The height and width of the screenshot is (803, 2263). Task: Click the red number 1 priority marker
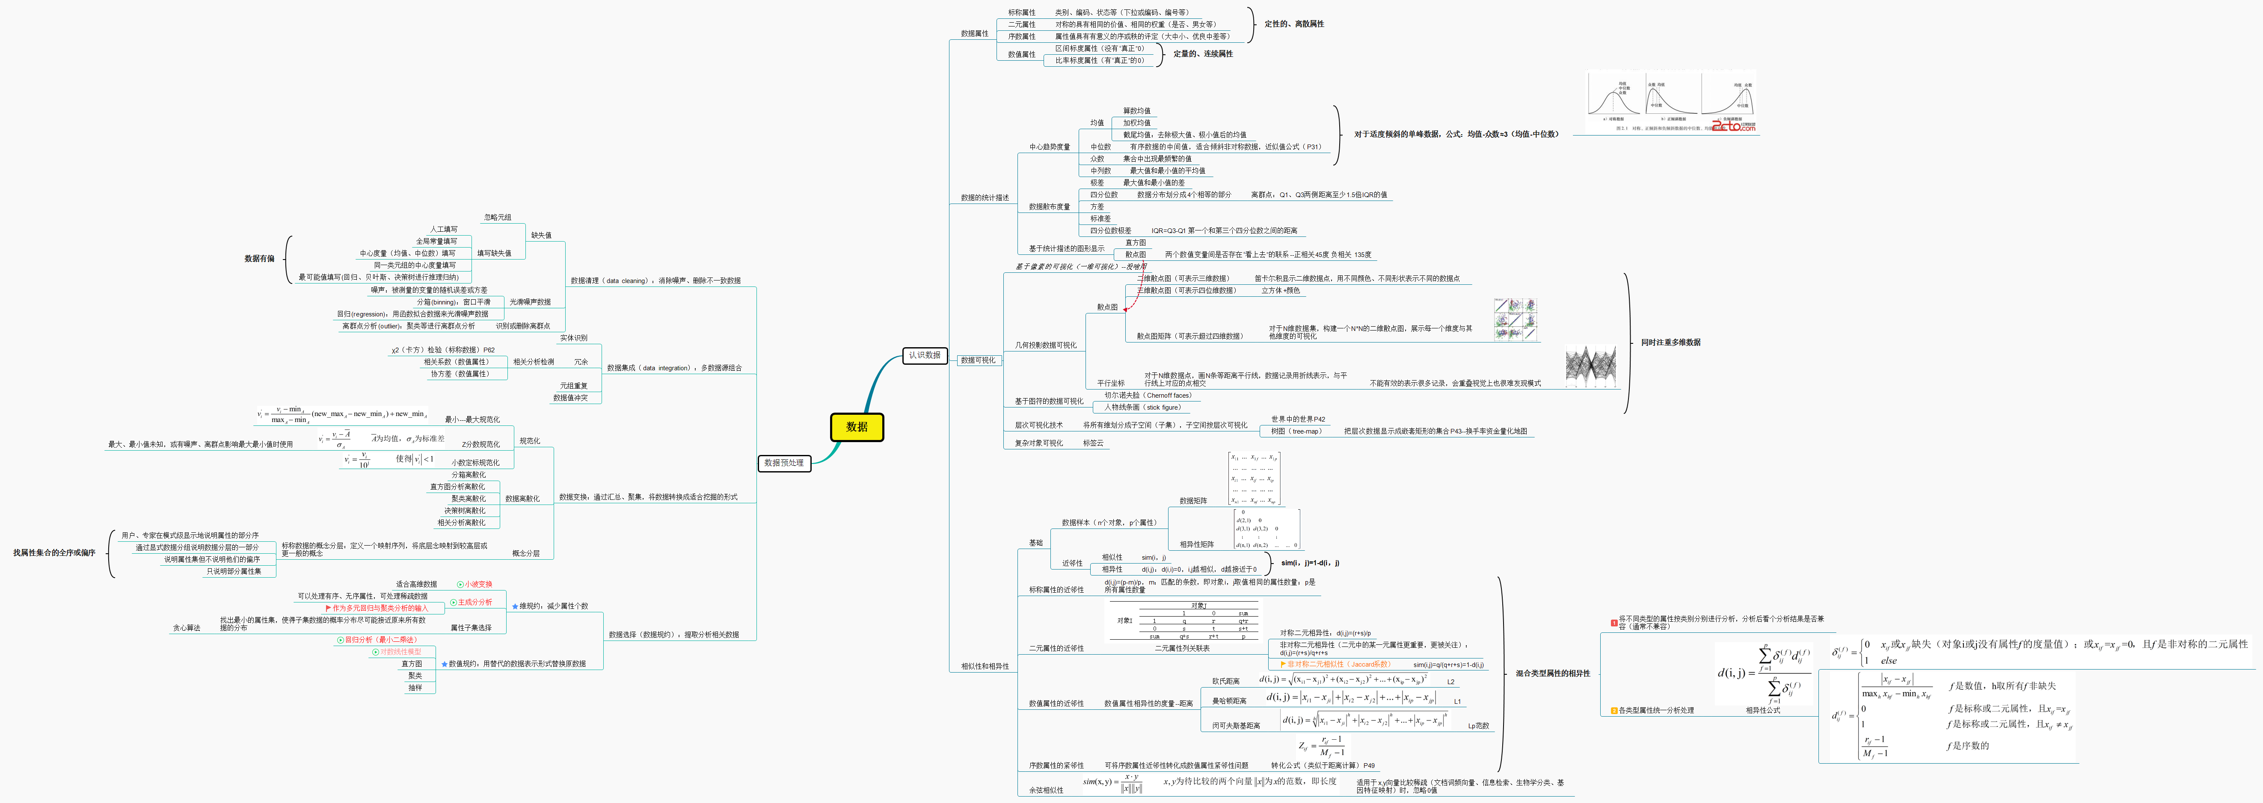click(x=1614, y=623)
